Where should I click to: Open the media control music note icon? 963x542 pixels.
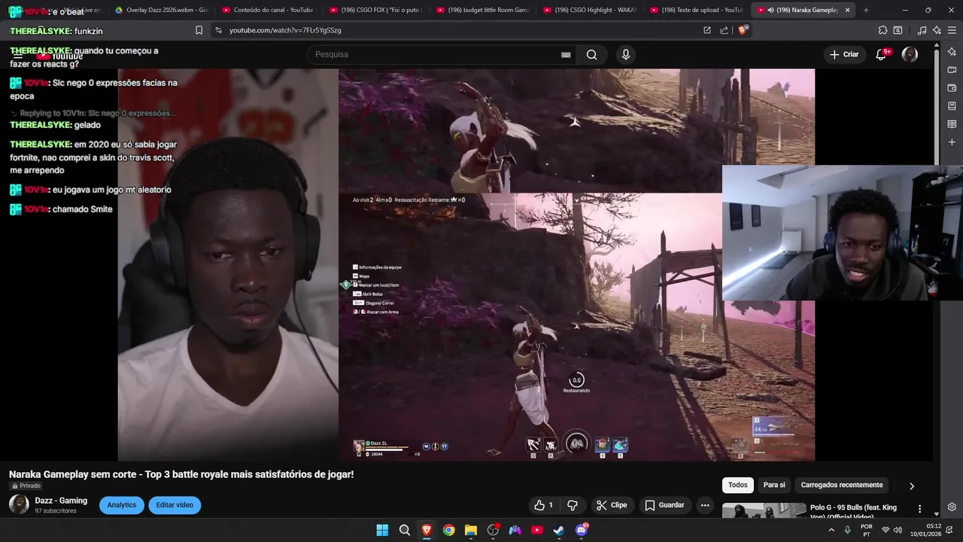point(922,30)
